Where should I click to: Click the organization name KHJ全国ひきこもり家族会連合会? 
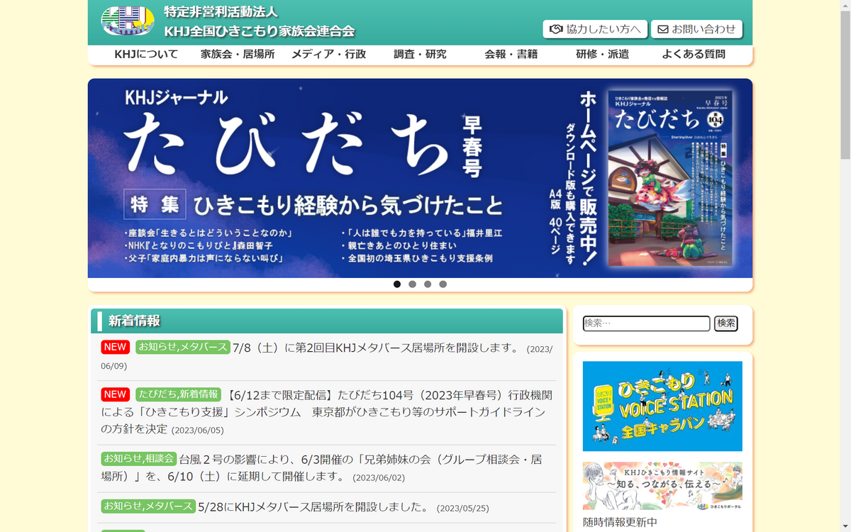(260, 31)
